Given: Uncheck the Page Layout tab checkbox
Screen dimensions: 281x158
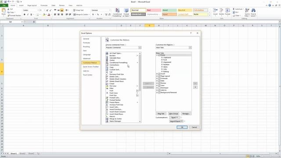Looking at the screenshot, I should (159, 76).
